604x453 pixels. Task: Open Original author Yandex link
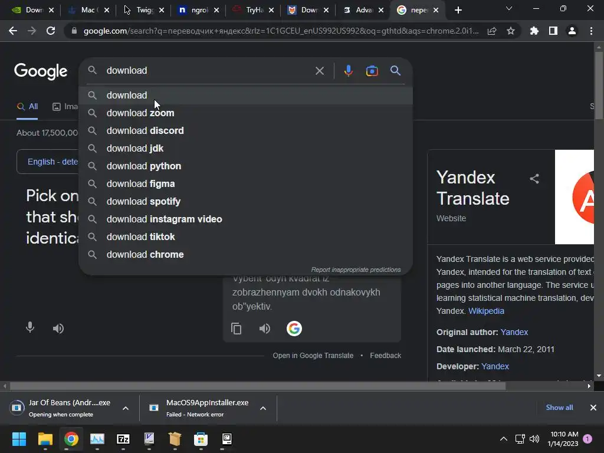click(x=514, y=332)
